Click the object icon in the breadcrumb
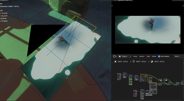Screen dimensions: 184x101 pos(115,62)
